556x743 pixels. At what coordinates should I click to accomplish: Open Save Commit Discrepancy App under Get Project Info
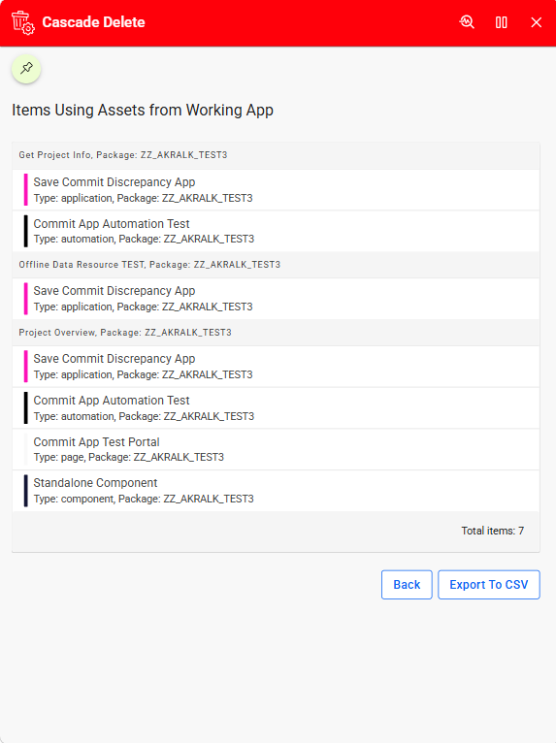click(276, 189)
